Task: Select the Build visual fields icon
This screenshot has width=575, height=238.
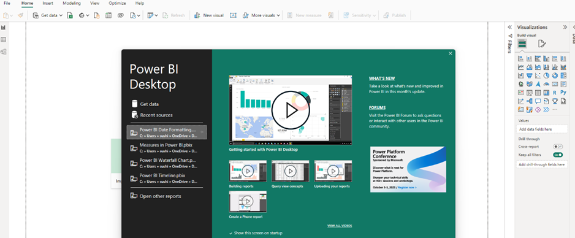Action: 522,44
